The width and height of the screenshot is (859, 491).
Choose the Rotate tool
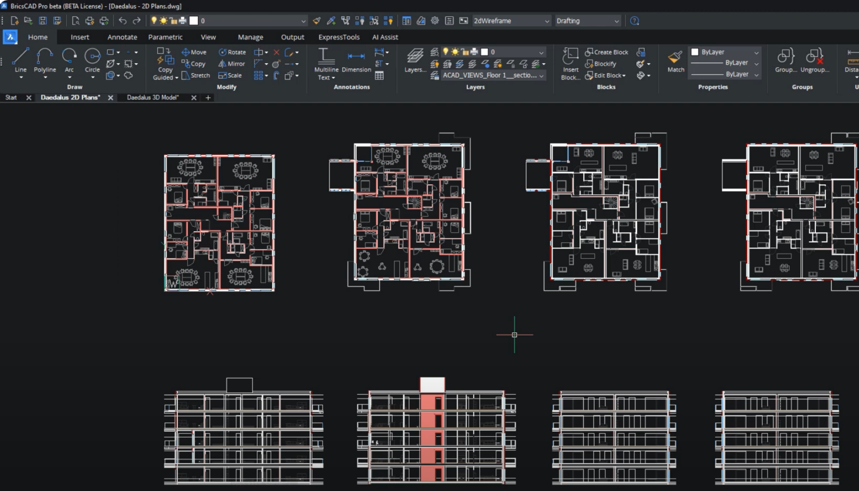[x=232, y=52]
